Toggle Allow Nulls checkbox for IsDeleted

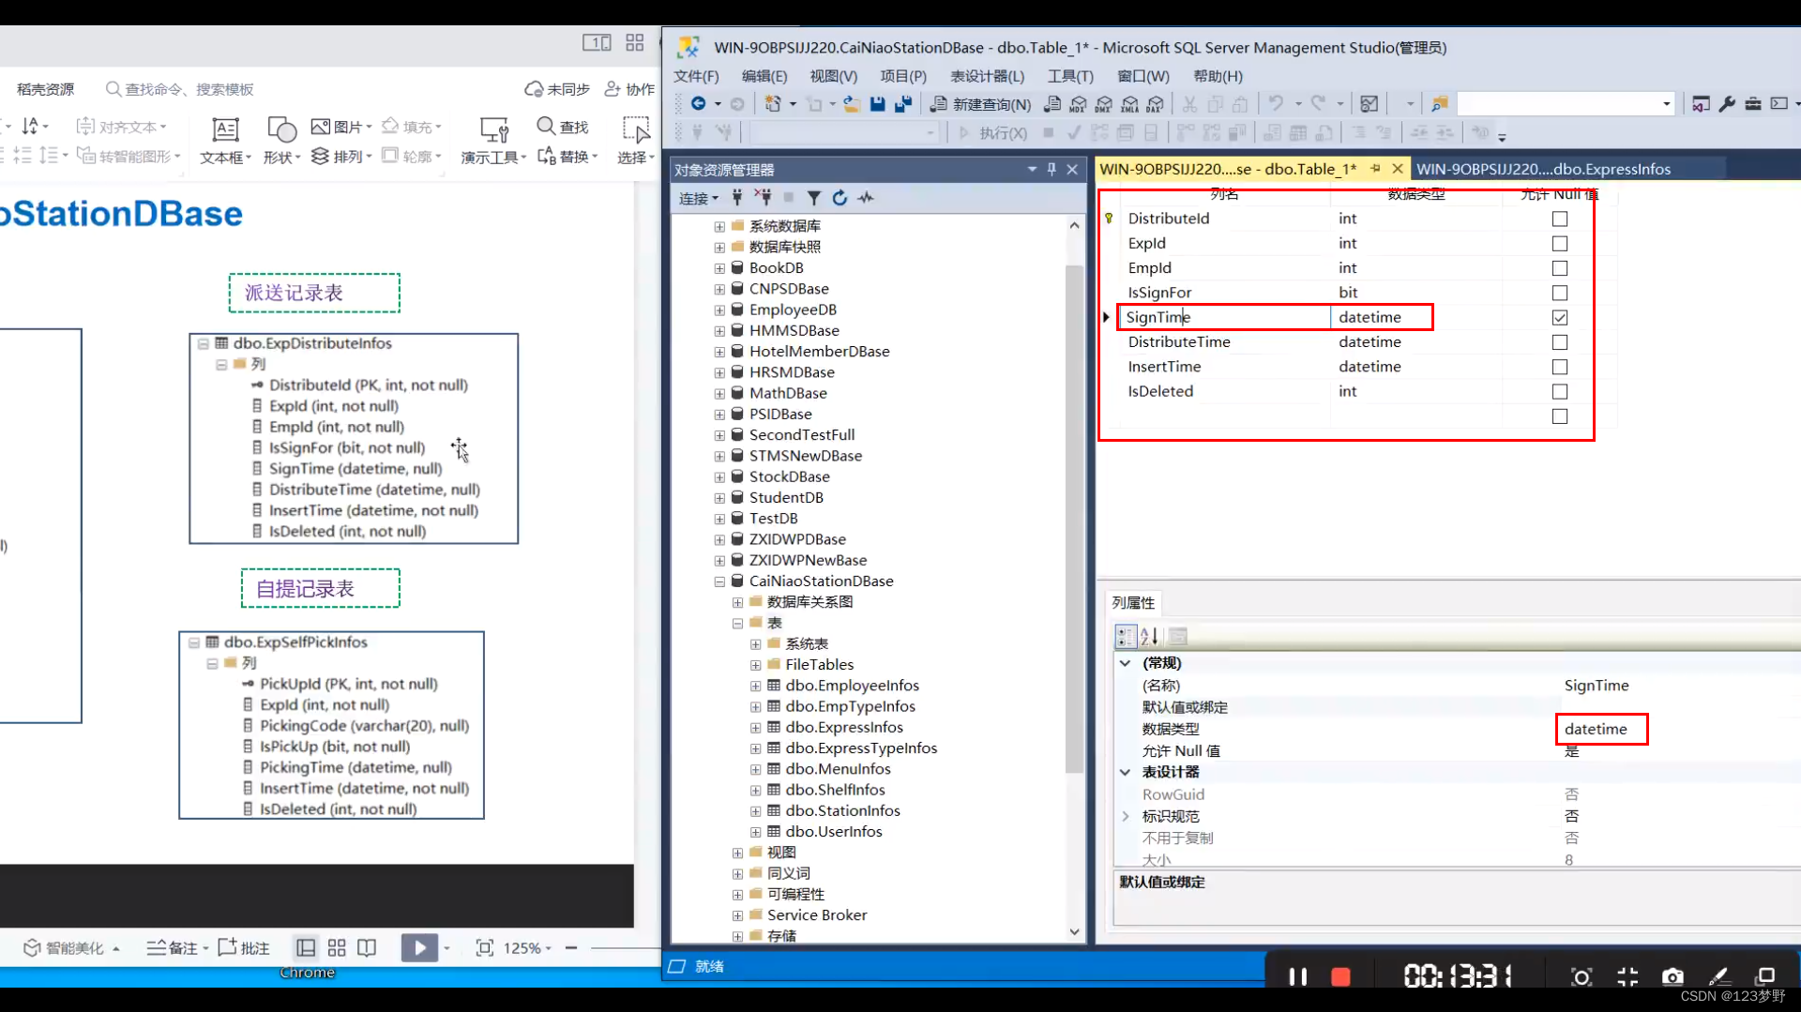click(1560, 391)
